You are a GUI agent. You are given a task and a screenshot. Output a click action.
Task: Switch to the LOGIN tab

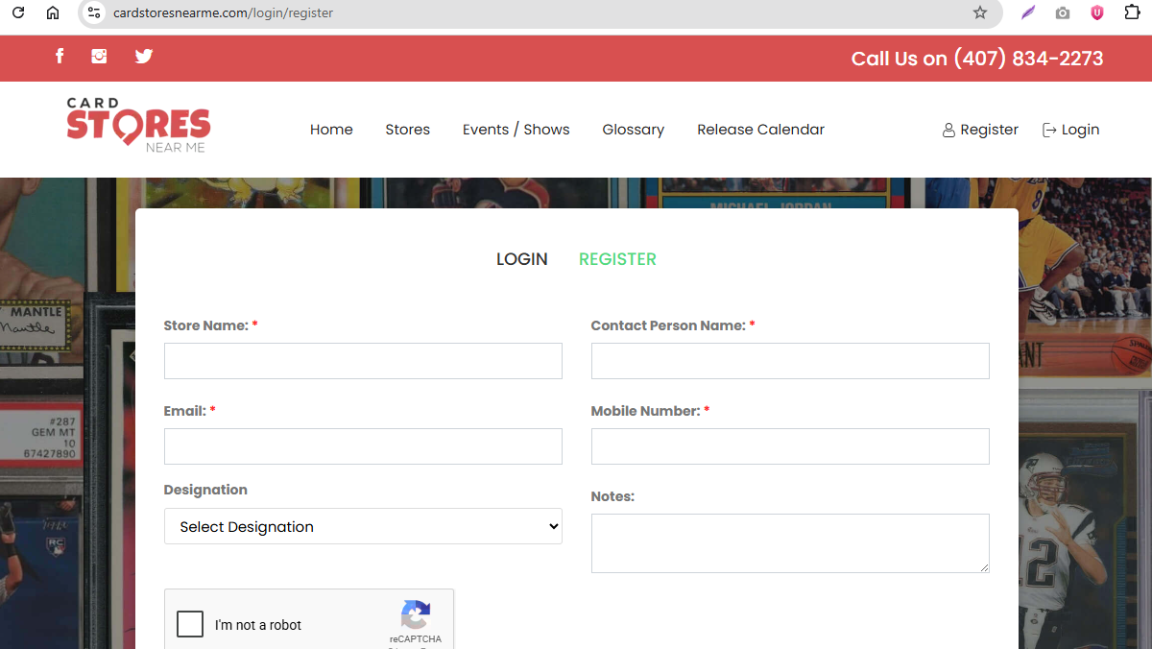point(521,258)
